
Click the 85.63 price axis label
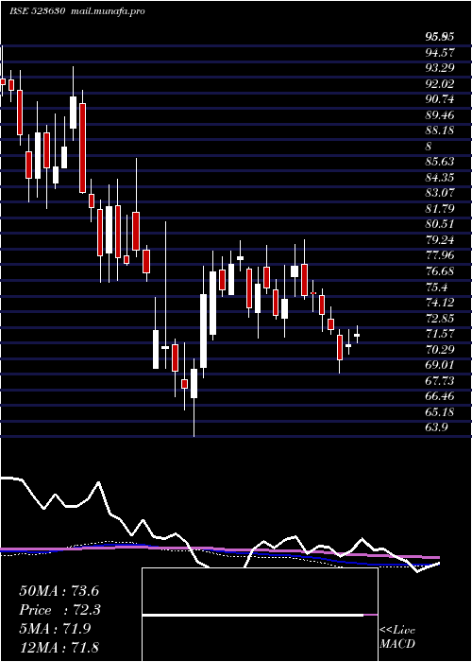pyautogui.click(x=440, y=162)
